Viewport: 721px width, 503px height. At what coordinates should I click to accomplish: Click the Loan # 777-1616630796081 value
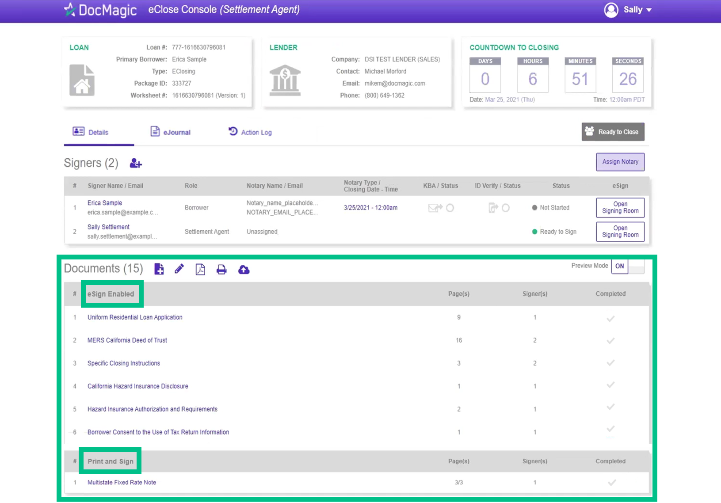(x=198, y=47)
